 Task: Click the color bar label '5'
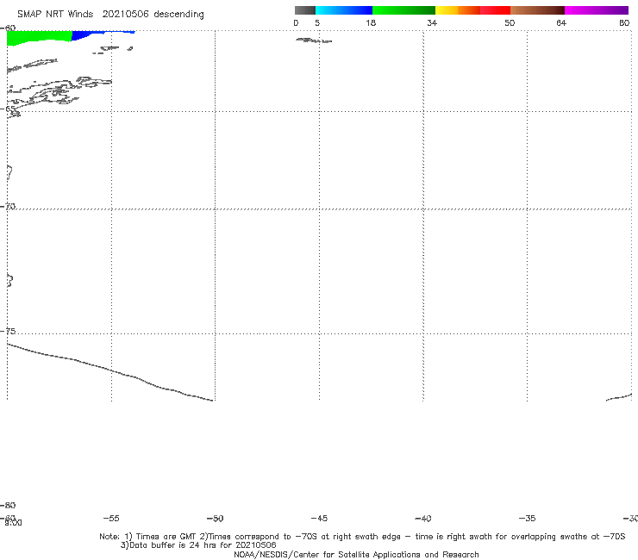click(317, 22)
